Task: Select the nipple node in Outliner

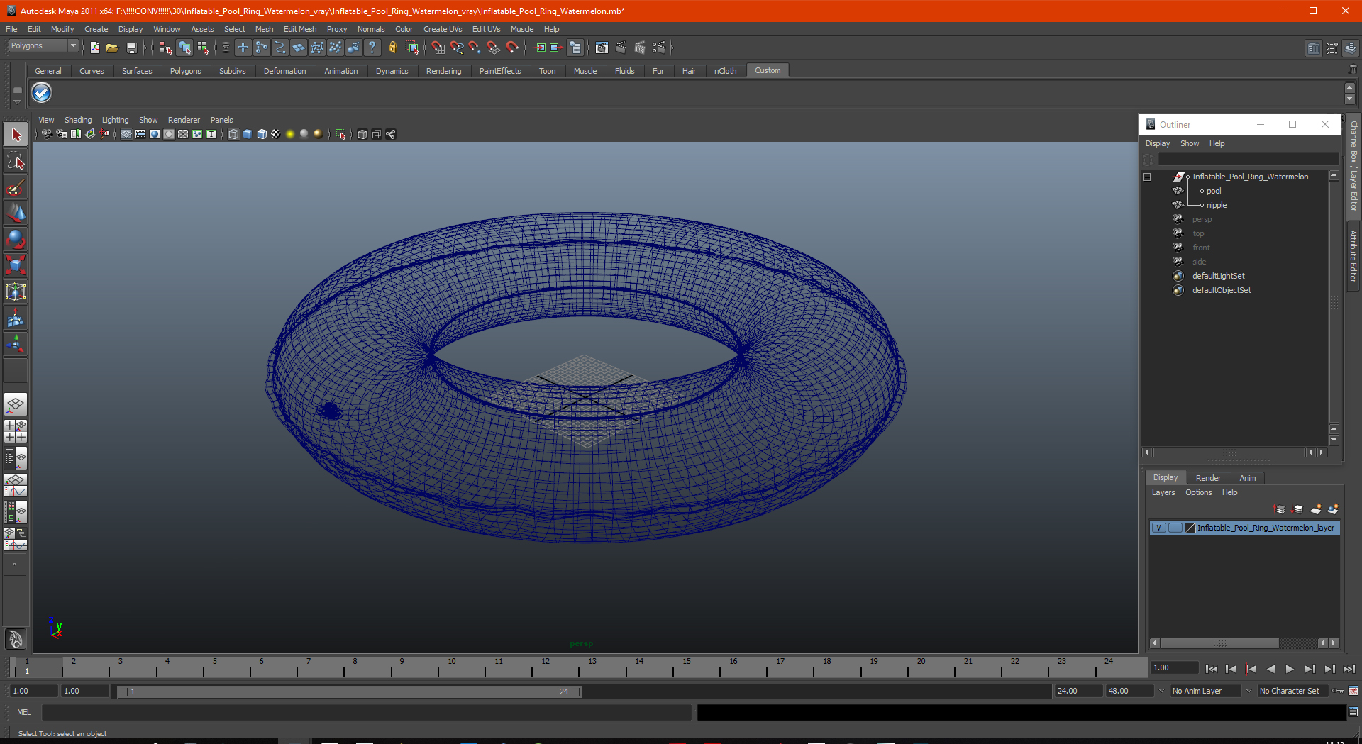Action: tap(1217, 205)
